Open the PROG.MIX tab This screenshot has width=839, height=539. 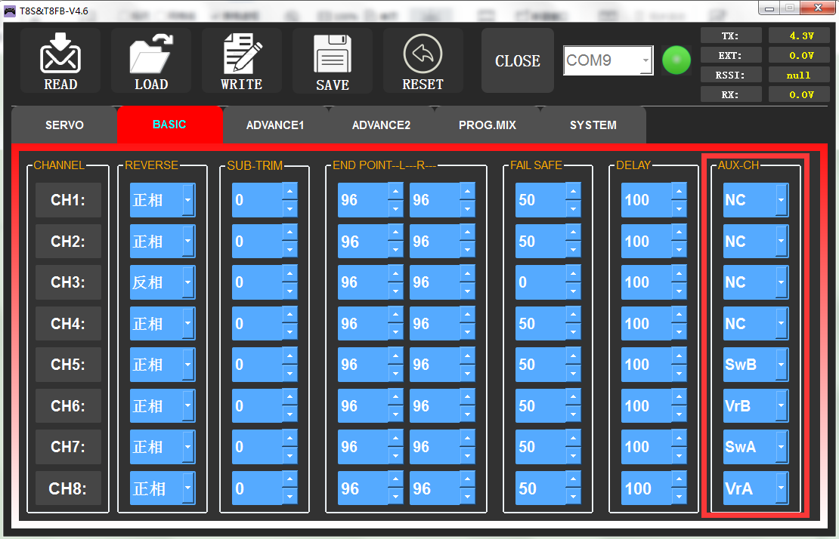(x=488, y=125)
